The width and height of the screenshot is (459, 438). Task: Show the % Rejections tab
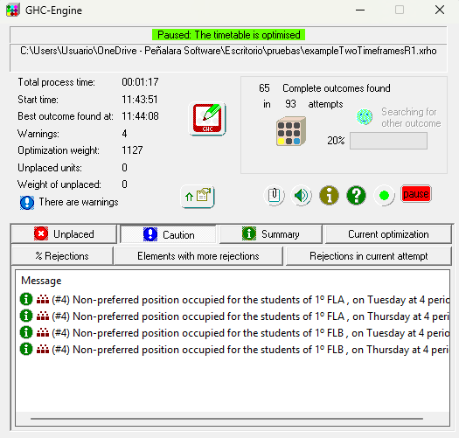62,256
